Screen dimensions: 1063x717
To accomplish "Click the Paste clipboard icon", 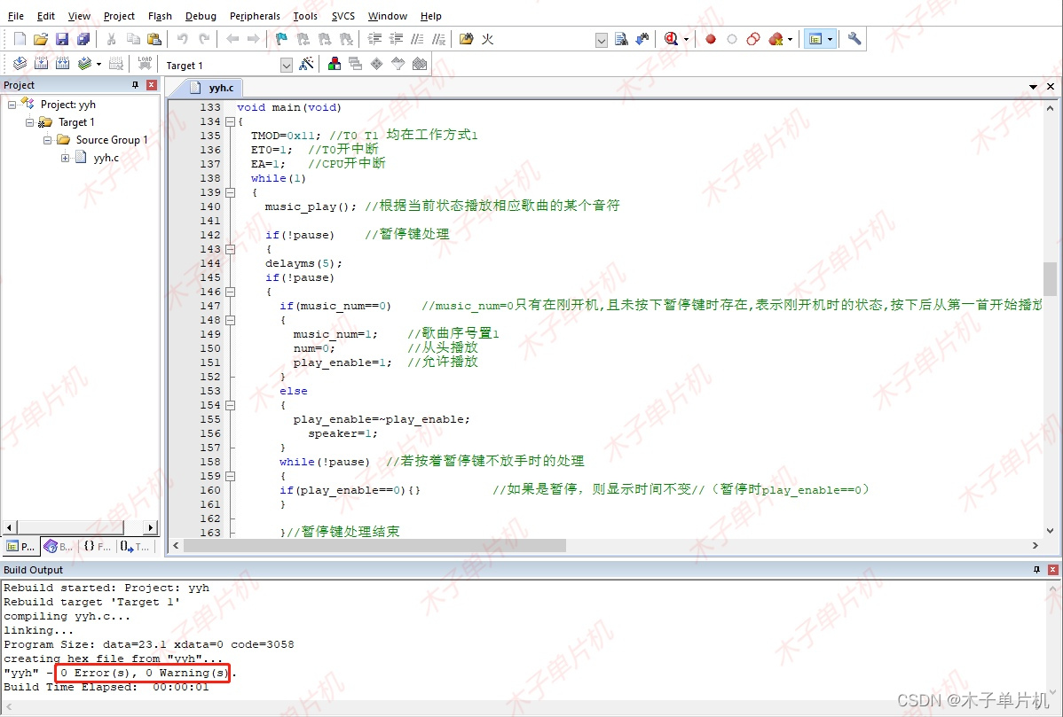I will [154, 39].
